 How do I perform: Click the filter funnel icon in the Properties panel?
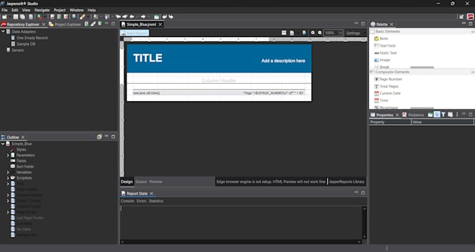tap(443, 114)
